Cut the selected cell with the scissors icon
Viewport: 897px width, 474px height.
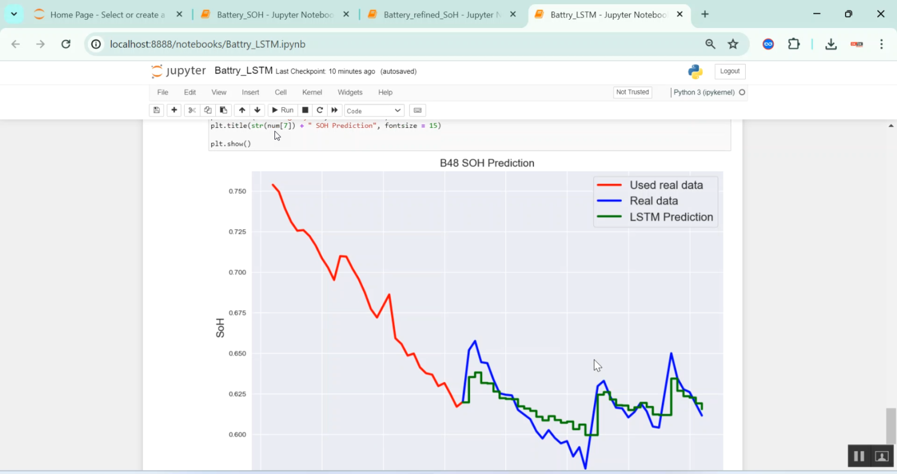pos(191,110)
